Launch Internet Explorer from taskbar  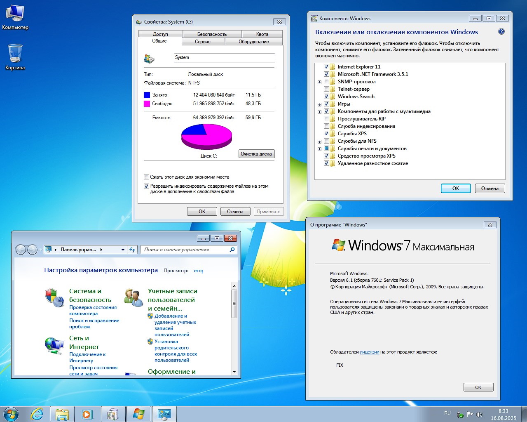(x=37, y=414)
